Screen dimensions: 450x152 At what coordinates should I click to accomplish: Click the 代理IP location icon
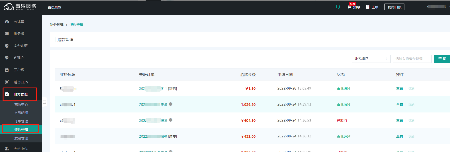(7, 58)
